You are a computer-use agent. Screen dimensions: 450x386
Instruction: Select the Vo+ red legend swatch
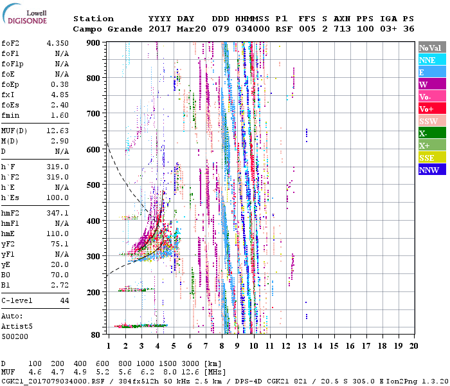[x=432, y=109]
